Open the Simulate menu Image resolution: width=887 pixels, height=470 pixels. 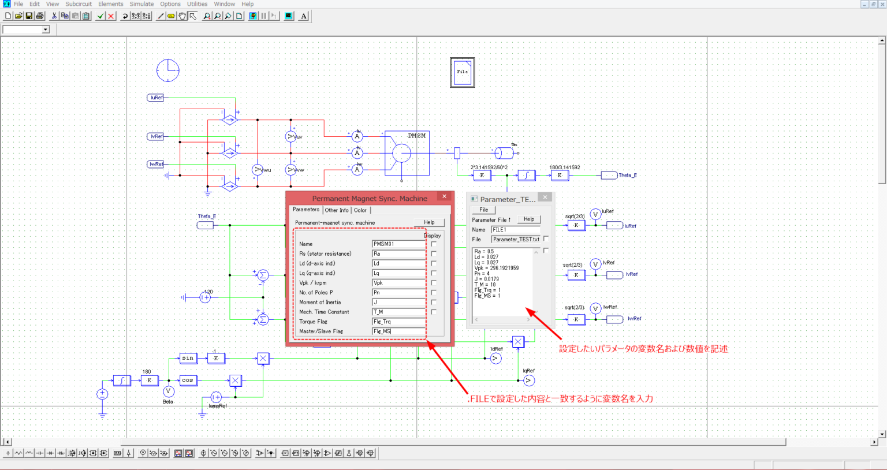tap(141, 4)
